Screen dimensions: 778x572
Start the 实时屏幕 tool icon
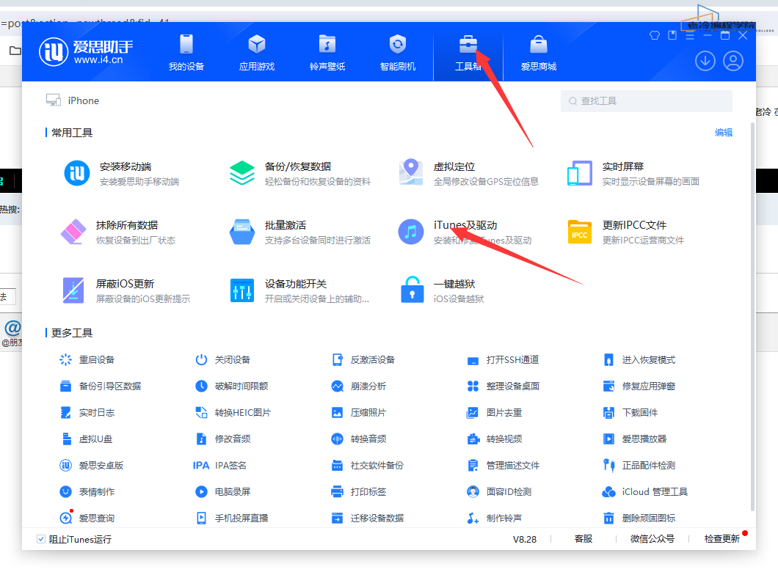(580, 173)
